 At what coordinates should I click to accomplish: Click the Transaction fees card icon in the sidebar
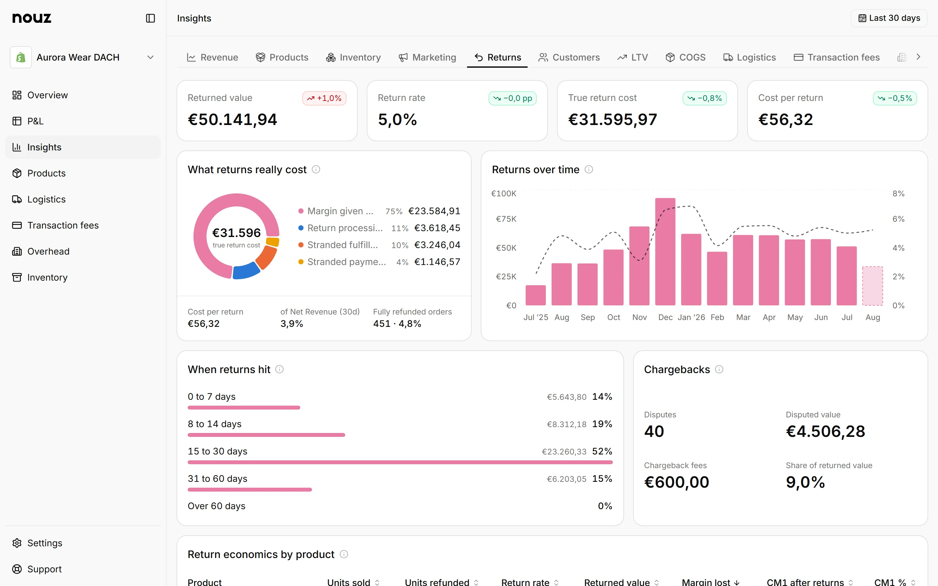(x=17, y=225)
